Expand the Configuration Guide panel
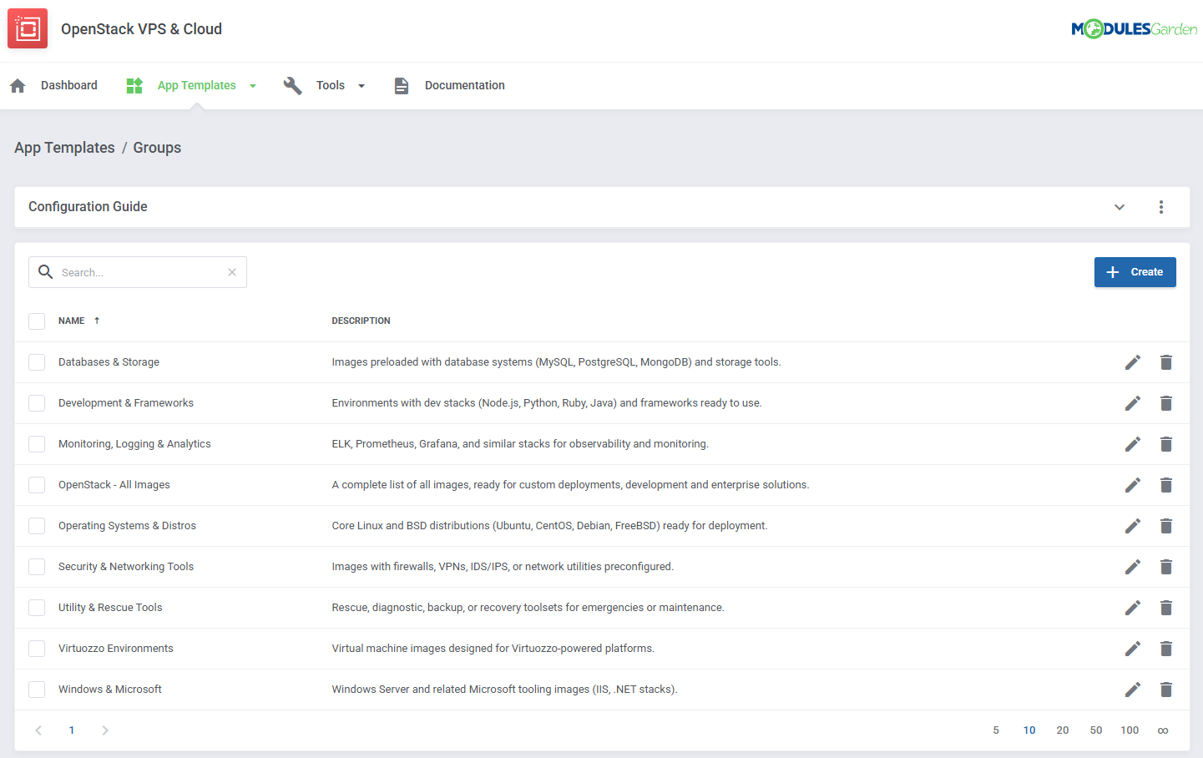Screen dimensions: 1203x758 point(1120,206)
